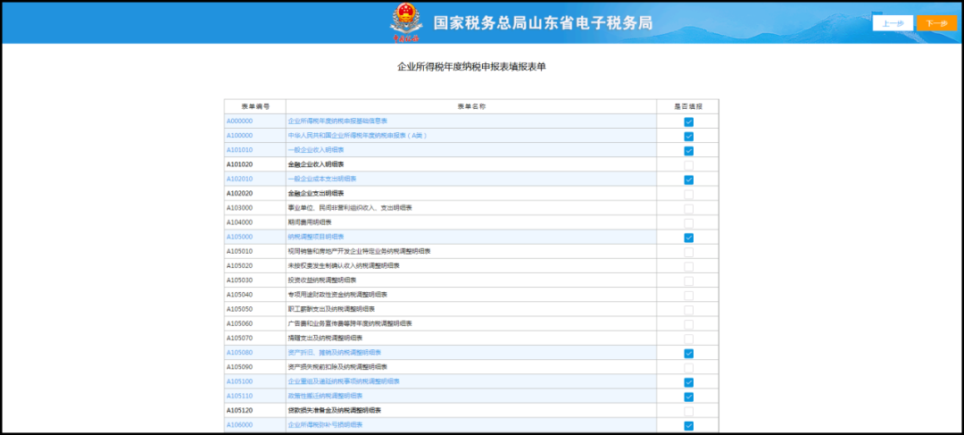The width and height of the screenshot is (964, 435).
Task: Open the 中华人民共和国企业所得税年度纳税申报表（A类） link
Action: (358, 136)
